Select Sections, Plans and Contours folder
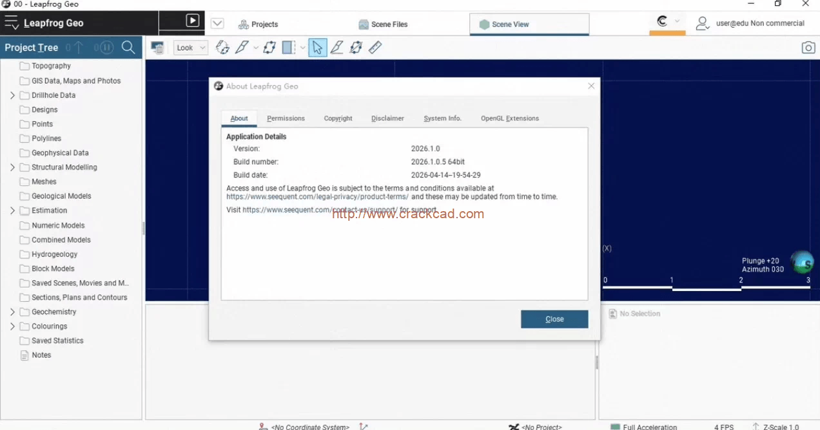Viewport: 820px width, 430px height. click(x=79, y=298)
